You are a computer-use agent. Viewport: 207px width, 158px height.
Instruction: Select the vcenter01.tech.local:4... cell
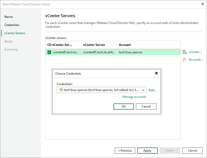pyautogui.click(x=99, y=52)
